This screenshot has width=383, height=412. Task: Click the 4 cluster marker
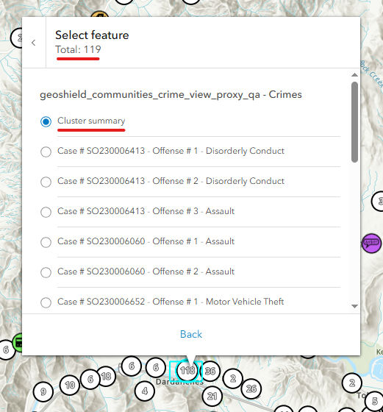pyautogui.click(x=144, y=391)
